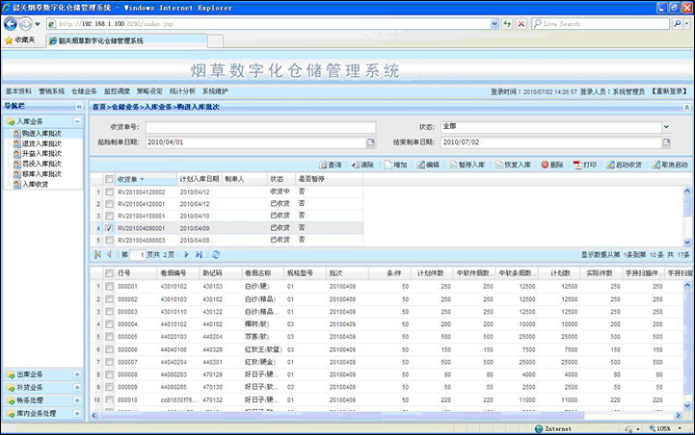This screenshot has width=695, height=435.
Task: Click into the 收货单号 input field
Action: coord(260,127)
